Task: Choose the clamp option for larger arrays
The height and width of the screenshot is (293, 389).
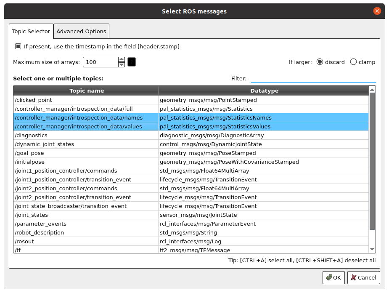Action: coord(353,62)
